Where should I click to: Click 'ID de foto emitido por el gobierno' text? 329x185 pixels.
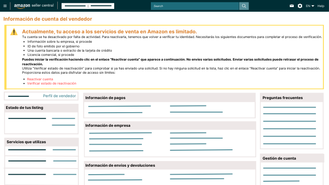54,46
